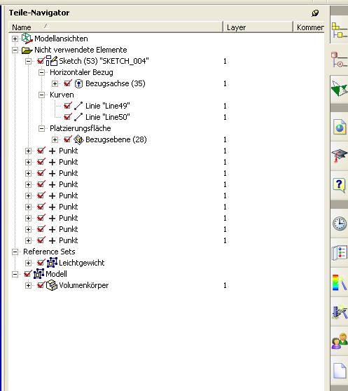Screen dimensions: 348x391
Task: Toggle the Linie "Line49" checkbox
Action: (x=68, y=106)
